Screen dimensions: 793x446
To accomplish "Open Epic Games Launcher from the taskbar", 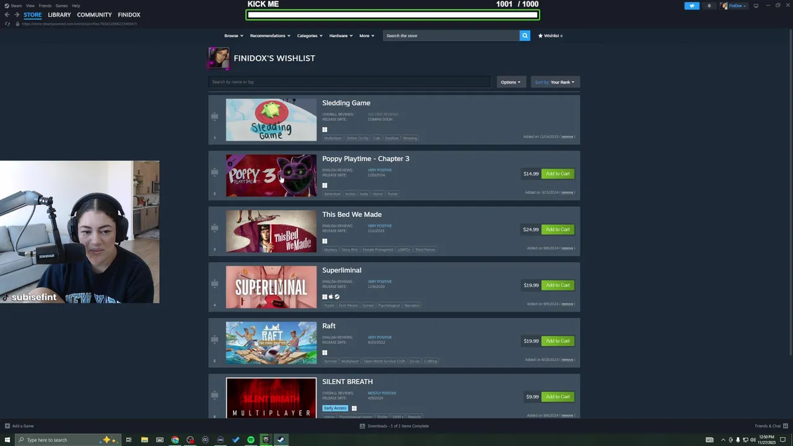I will [266, 440].
